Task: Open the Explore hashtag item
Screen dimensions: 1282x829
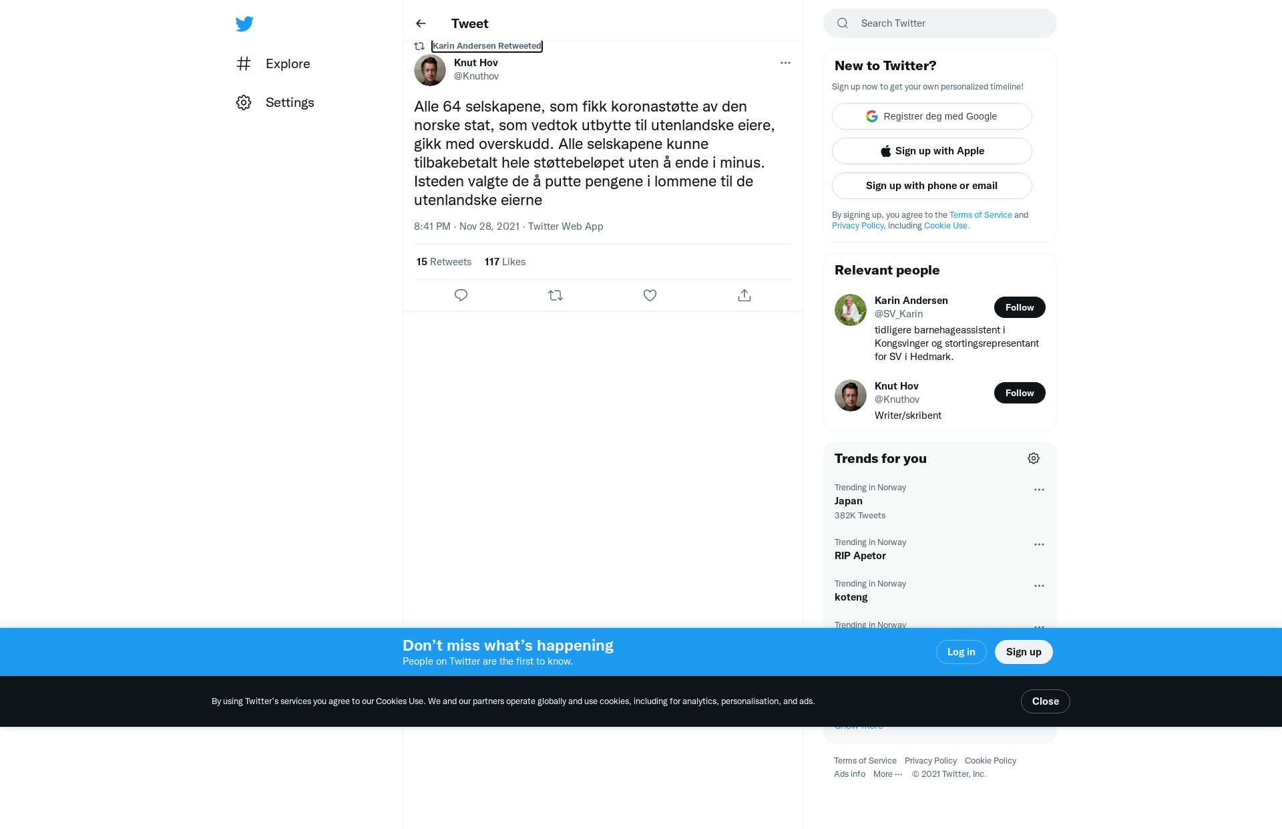Action: [273, 63]
